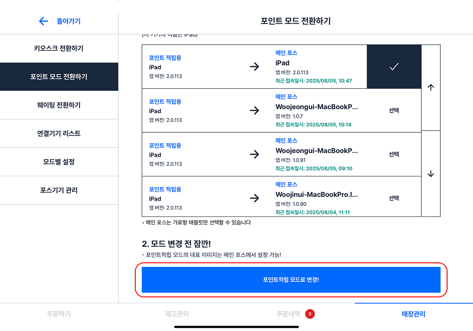Select Woojeongui-MacBook version 1.0.91 as main POS
Screen dimensions: 473x331
click(394, 154)
